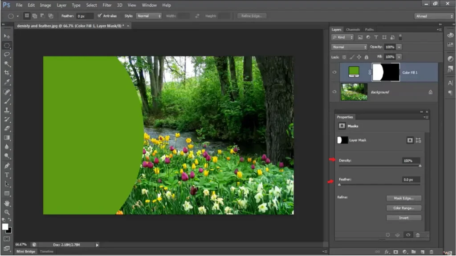Click the Mask Edge button

pos(403,198)
